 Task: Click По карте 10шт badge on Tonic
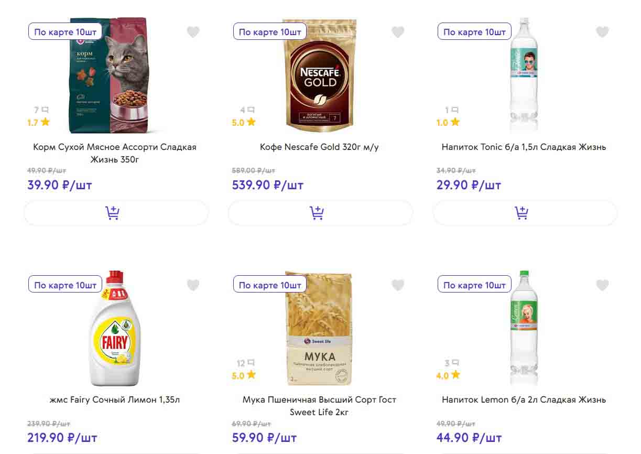tap(474, 32)
